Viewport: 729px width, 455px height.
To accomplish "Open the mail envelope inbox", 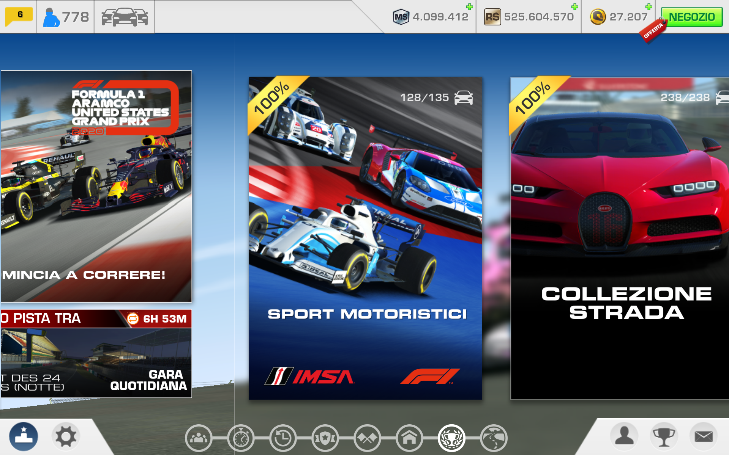I will click(x=704, y=436).
